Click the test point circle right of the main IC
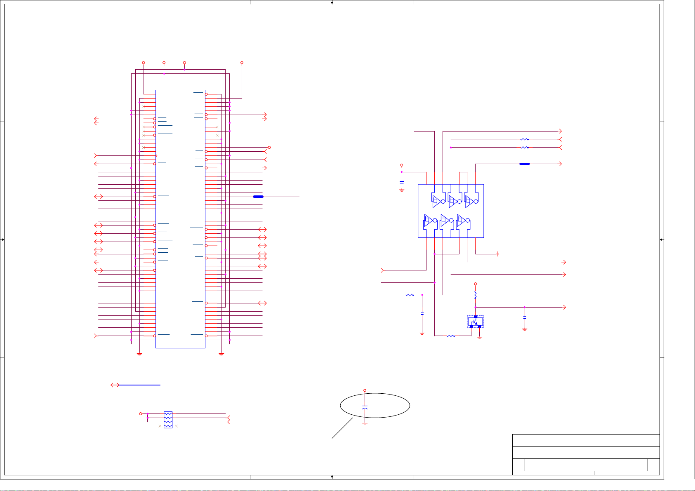Image resolution: width=695 pixels, height=491 pixels. point(269,148)
